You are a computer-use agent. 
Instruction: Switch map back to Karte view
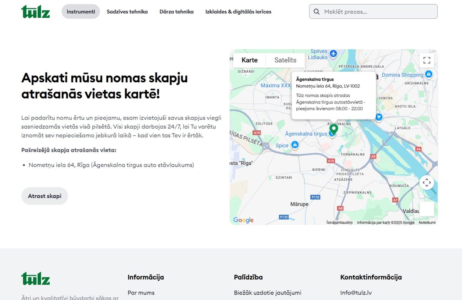249,60
